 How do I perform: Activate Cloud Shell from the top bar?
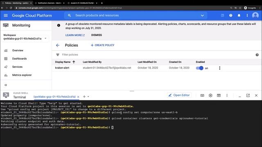(222, 16)
